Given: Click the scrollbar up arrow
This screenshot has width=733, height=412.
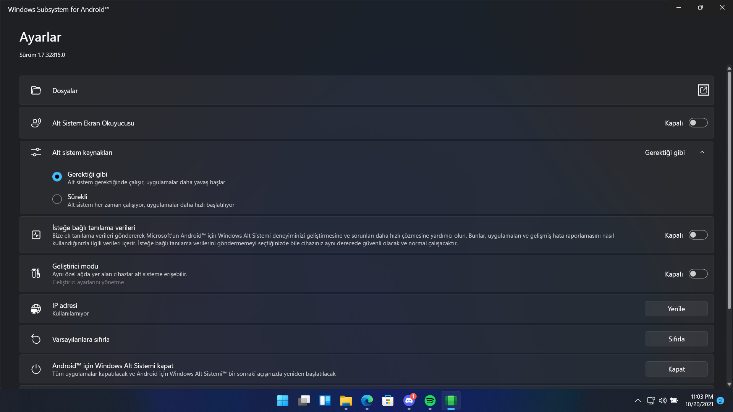Looking at the screenshot, I should tap(729, 68).
